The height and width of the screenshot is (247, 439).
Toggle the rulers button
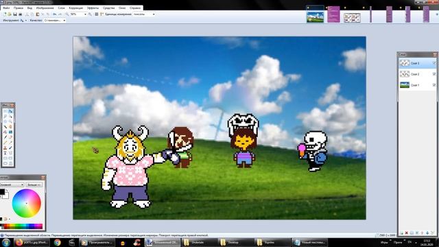pyautogui.click(x=102, y=14)
